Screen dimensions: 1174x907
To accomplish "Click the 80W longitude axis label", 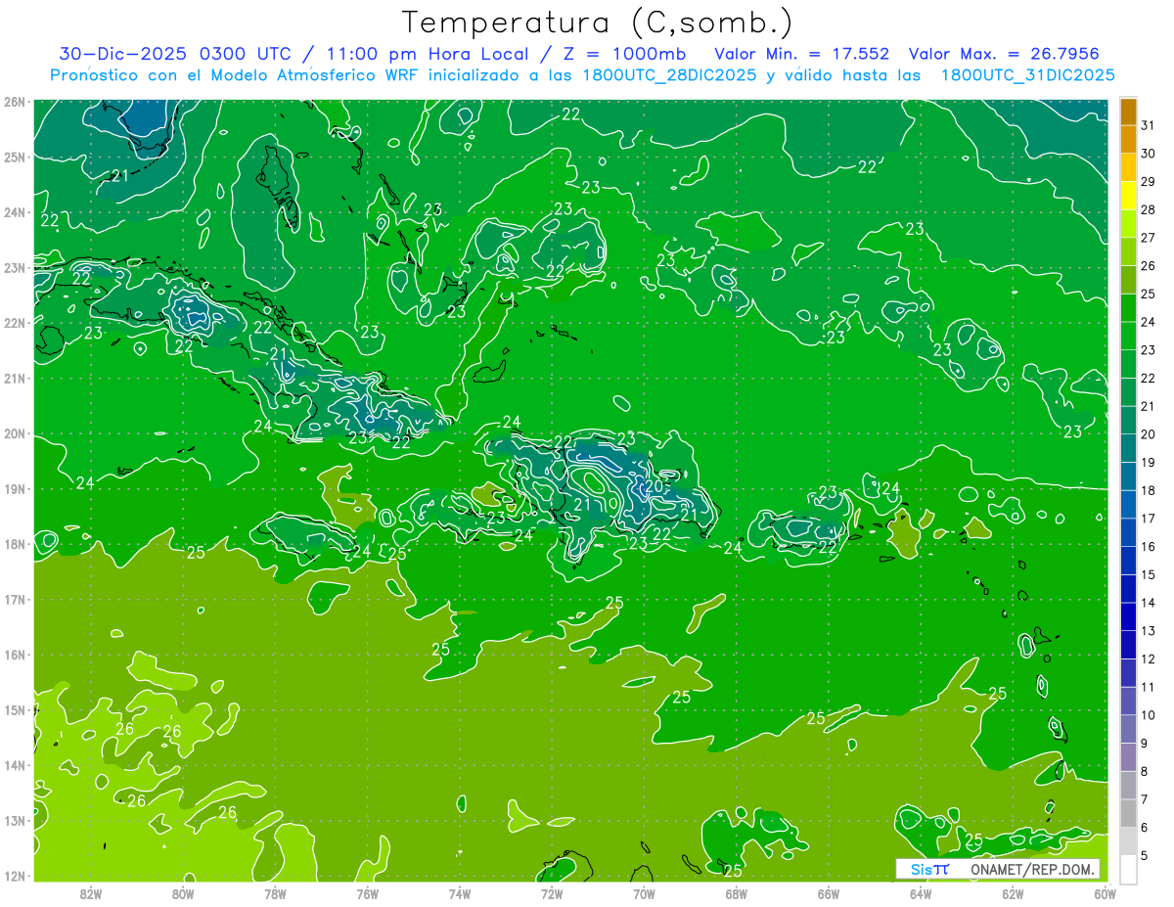I will point(183,893).
